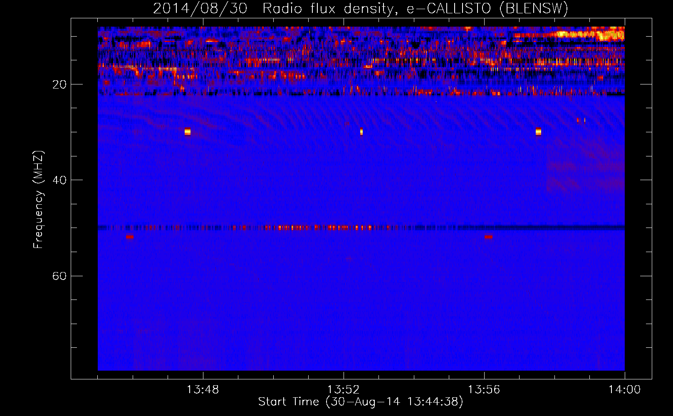The image size is (673, 416).
Task: Click the red dash marker near 13:46 at 52 MHz
Action: click(x=130, y=237)
